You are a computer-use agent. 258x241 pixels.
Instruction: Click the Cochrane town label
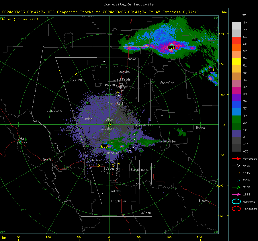[x=94, y=160]
